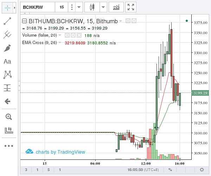Viewport: 211px width, 176px height.
Task: Click the 16:05:50 (UTC+8) timezone
Action: [x=143, y=170]
